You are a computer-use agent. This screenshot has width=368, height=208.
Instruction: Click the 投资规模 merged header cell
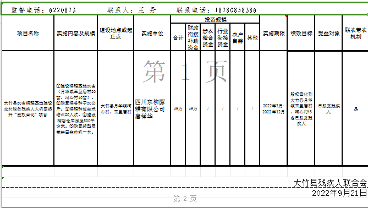[215, 19]
